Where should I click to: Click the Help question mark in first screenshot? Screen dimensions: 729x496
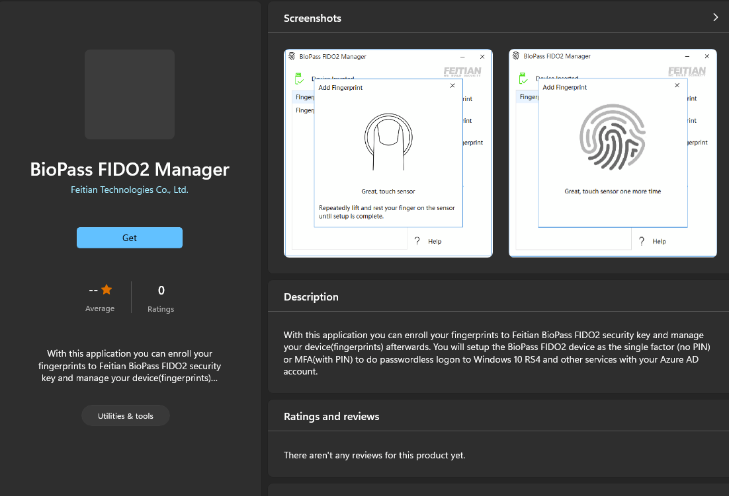[x=417, y=241]
